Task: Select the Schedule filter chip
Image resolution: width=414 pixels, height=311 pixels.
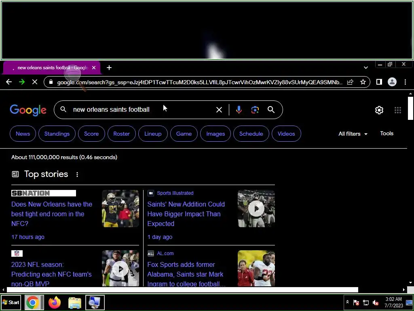Action: click(x=251, y=134)
